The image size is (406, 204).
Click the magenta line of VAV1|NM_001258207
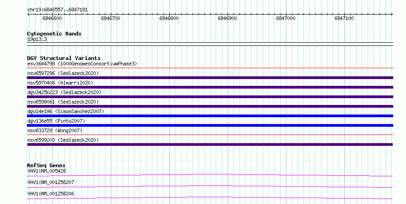[210, 186]
